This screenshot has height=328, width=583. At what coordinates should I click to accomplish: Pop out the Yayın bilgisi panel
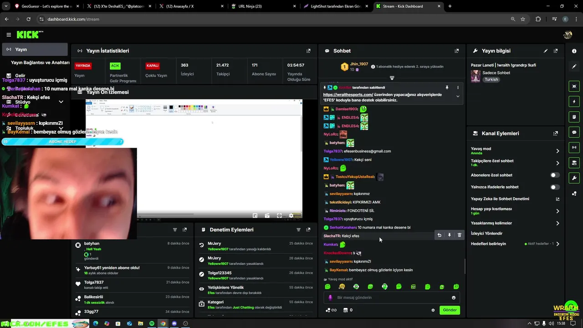point(556,51)
